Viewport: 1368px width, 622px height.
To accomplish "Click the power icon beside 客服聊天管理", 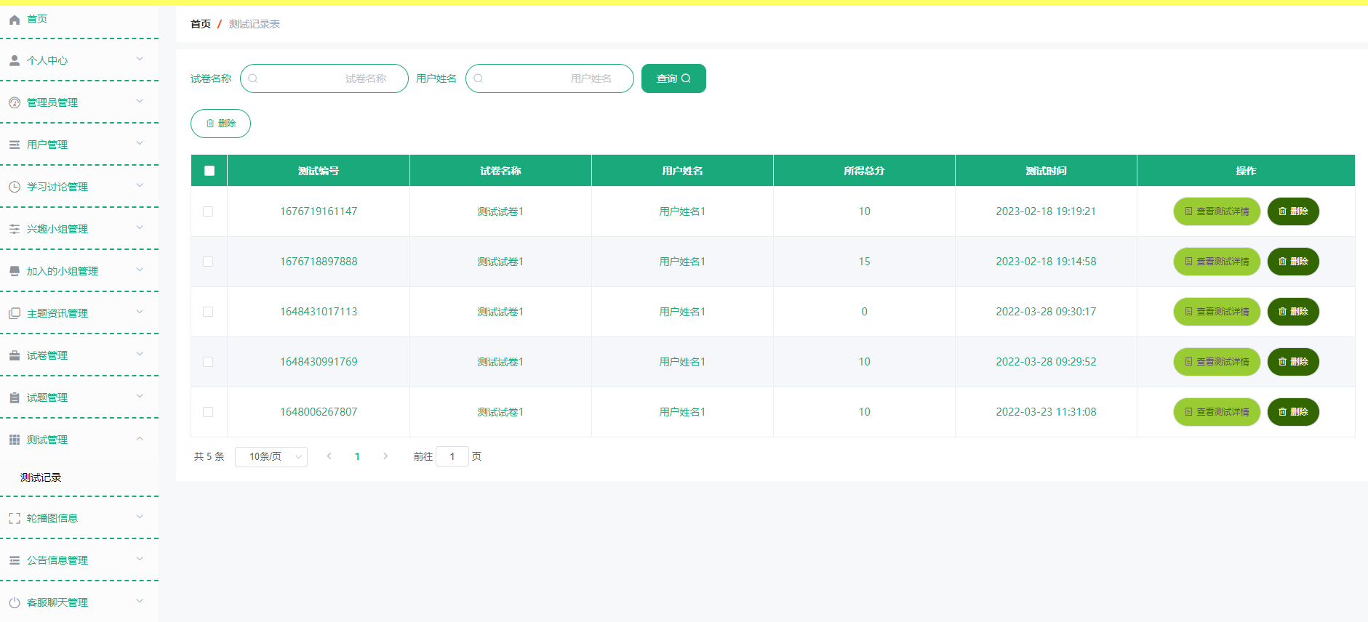I will point(15,602).
